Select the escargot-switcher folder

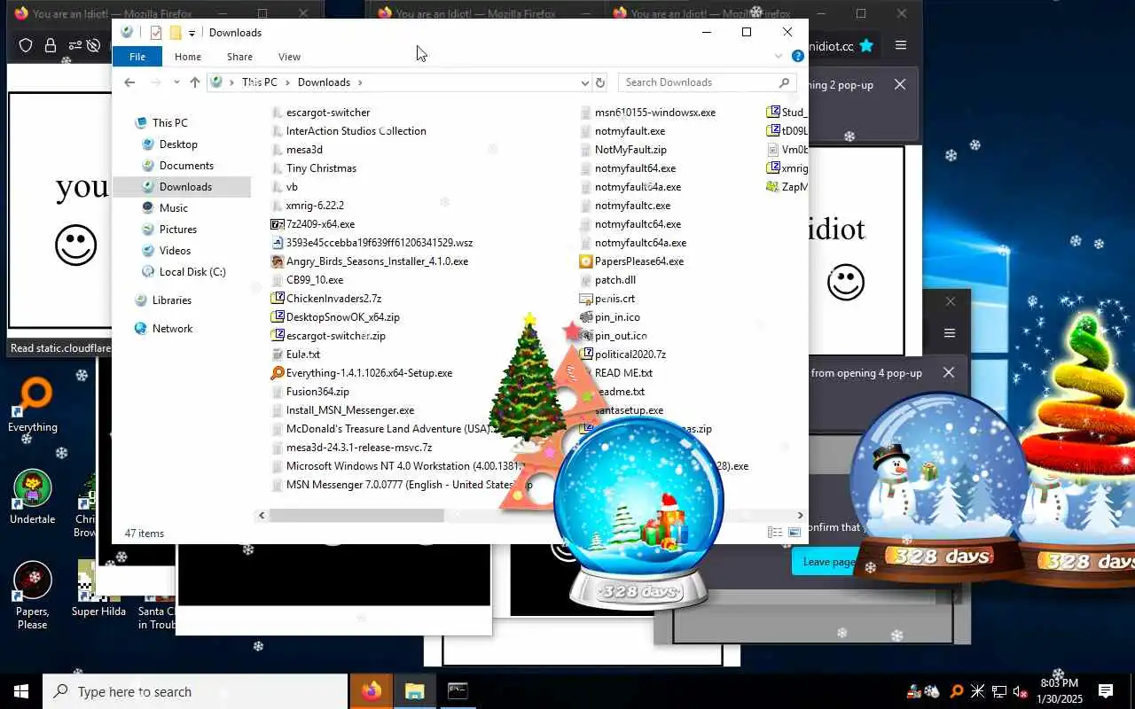(x=328, y=113)
